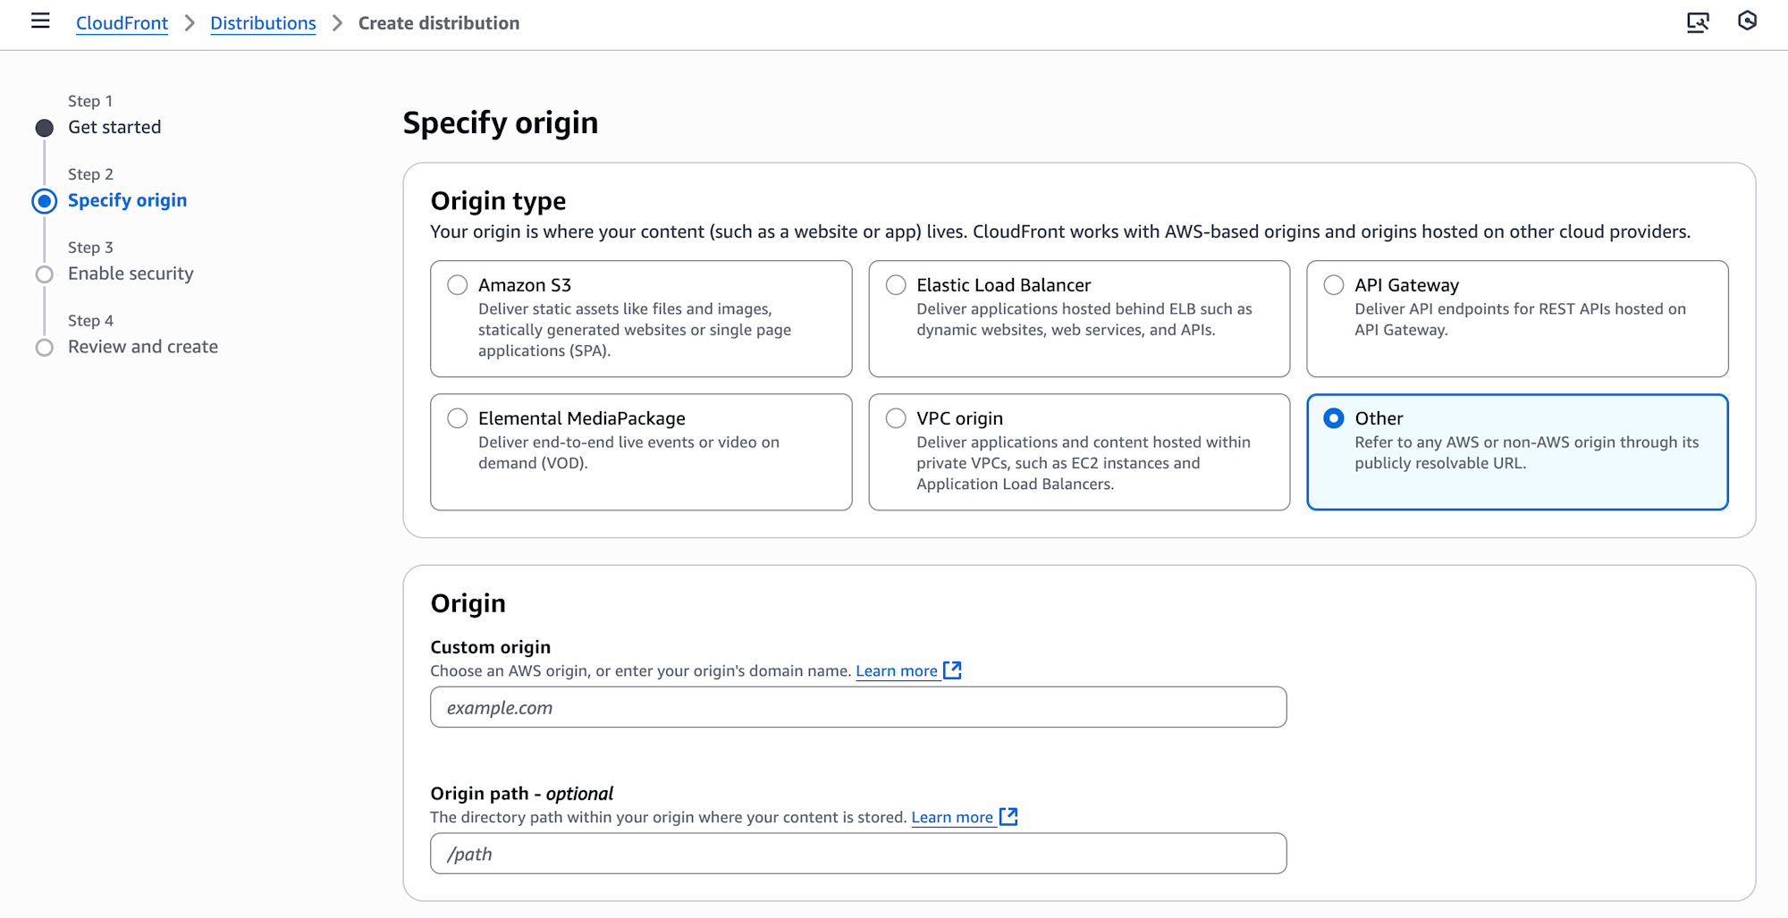The image size is (1788, 918).
Task: Select Elemental MediaPackage origin type
Action: [458, 418]
